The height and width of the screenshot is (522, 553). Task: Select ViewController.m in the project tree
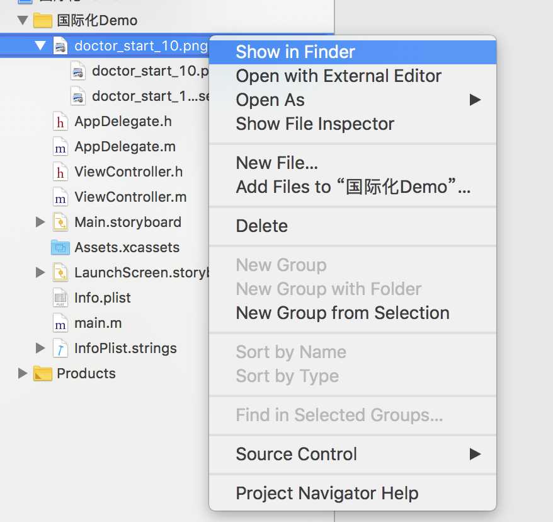[130, 197]
